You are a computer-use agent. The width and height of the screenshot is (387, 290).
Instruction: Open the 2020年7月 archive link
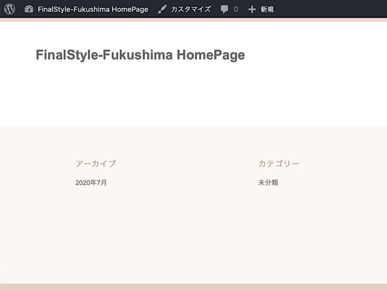[x=91, y=183]
